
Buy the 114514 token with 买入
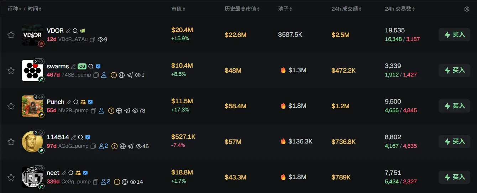(454, 142)
